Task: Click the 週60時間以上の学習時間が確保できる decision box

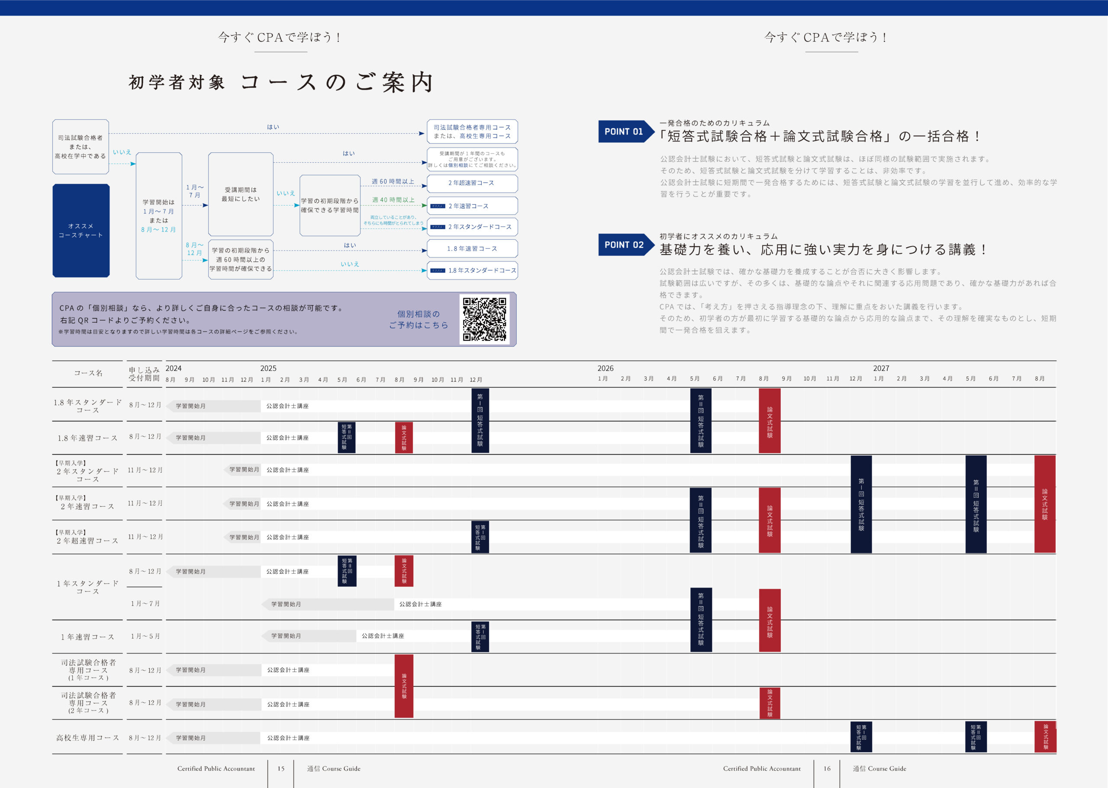Action: click(241, 259)
